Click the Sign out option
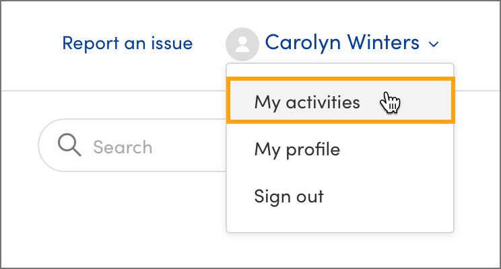Screen dimensions: 501x269 tap(289, 196)
